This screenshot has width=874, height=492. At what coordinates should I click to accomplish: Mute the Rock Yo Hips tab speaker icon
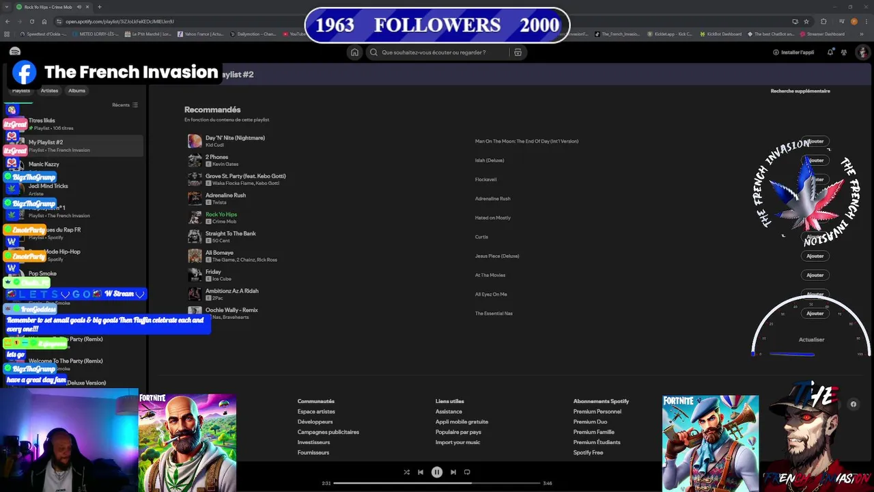pos(79,7)
